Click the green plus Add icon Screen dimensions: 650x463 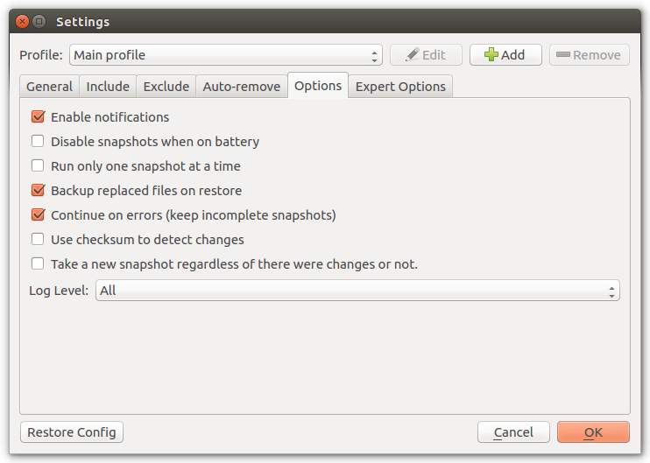click(x=491, y=54)
